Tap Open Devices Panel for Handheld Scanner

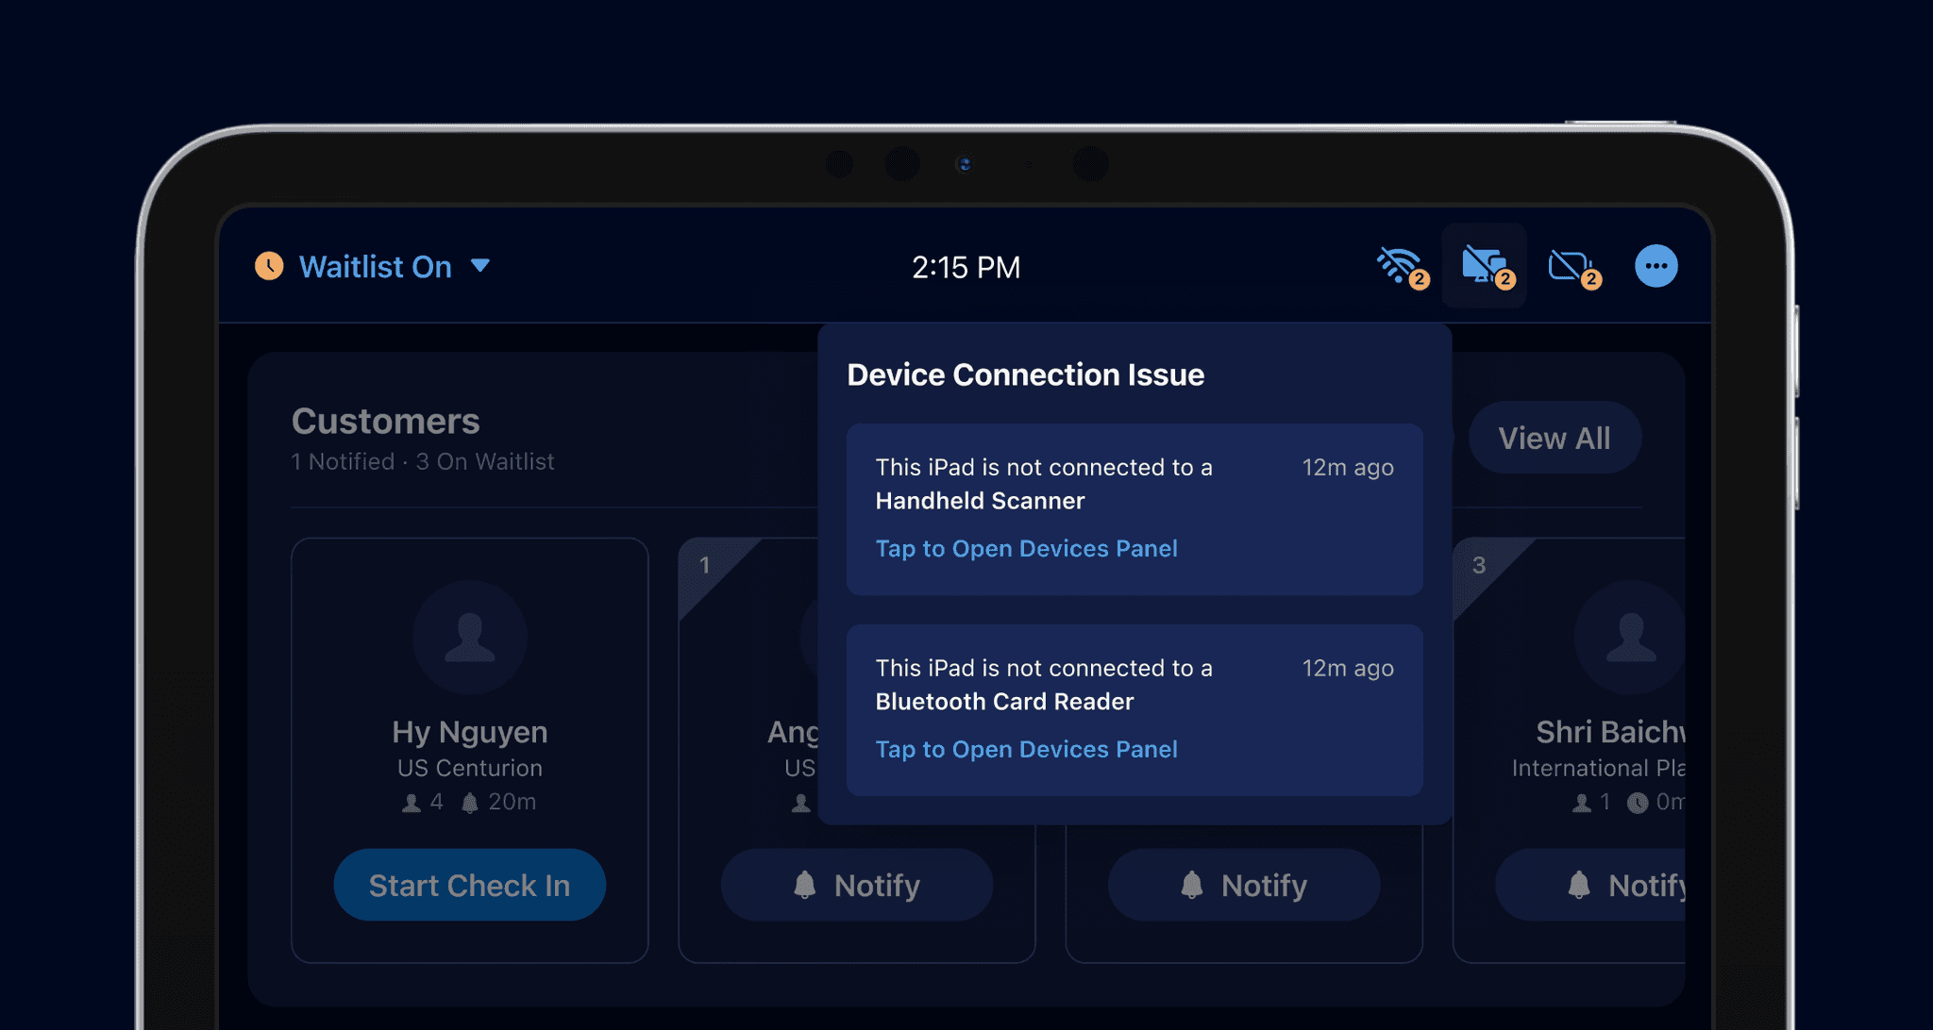pos(1026,549)
